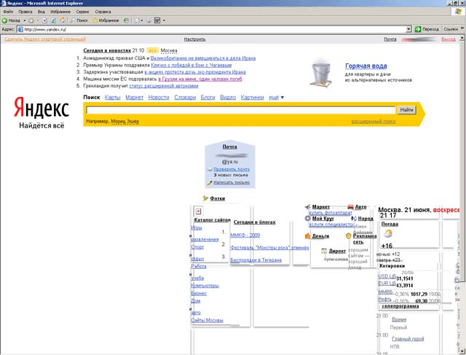Click the pencil icon by Написать письмо

coord(210,182)
